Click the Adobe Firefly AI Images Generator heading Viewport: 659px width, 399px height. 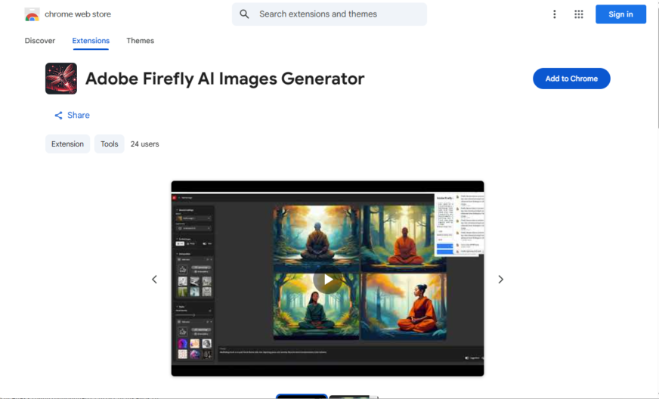pos(225,79)
